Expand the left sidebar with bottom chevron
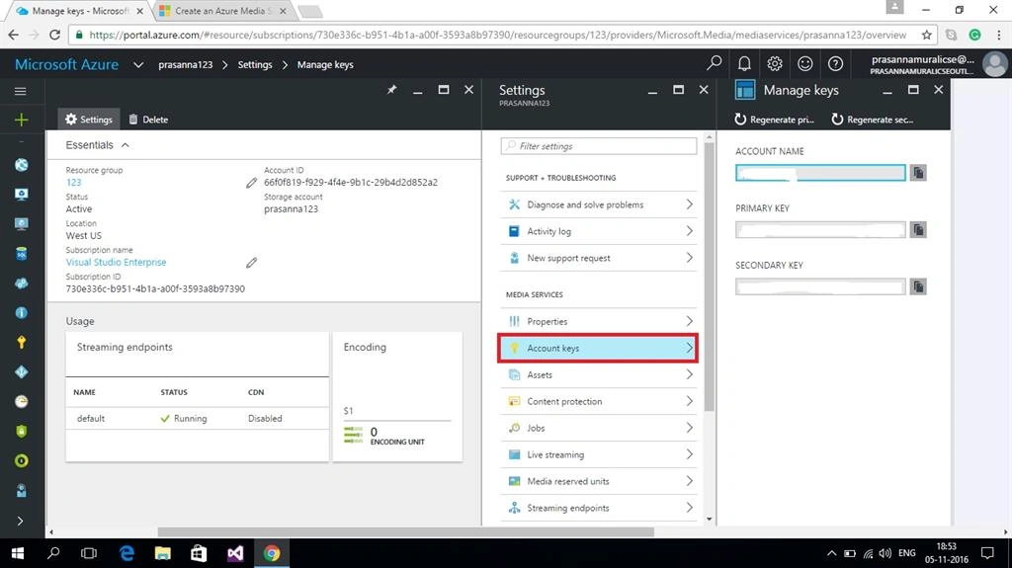 (20, 521)
